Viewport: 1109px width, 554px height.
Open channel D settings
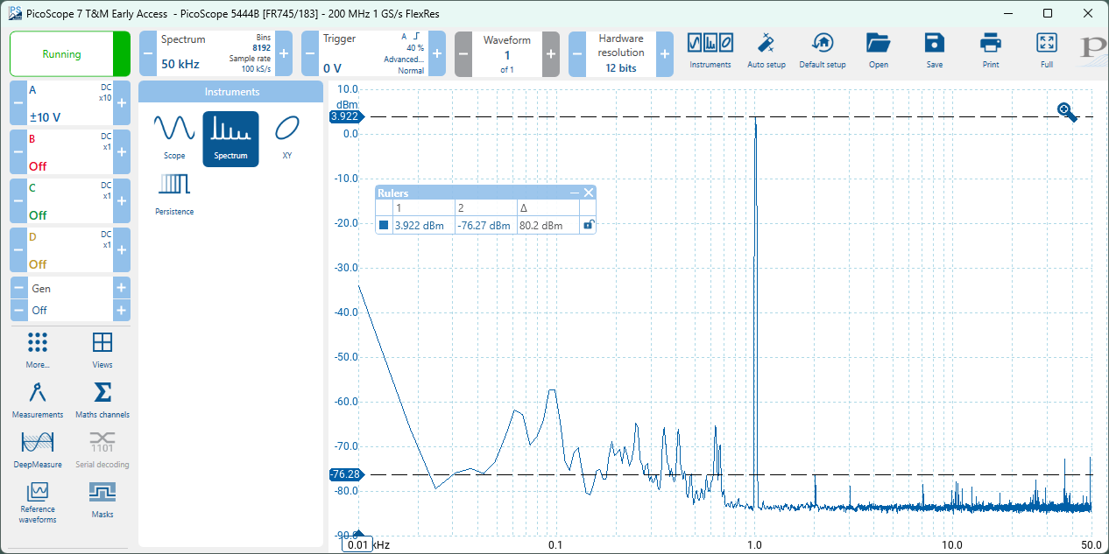pos(70,250)
